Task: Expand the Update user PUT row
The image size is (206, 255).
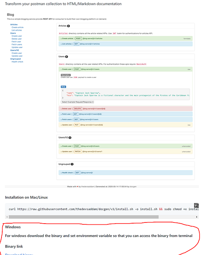Action: tap(125, 125)
